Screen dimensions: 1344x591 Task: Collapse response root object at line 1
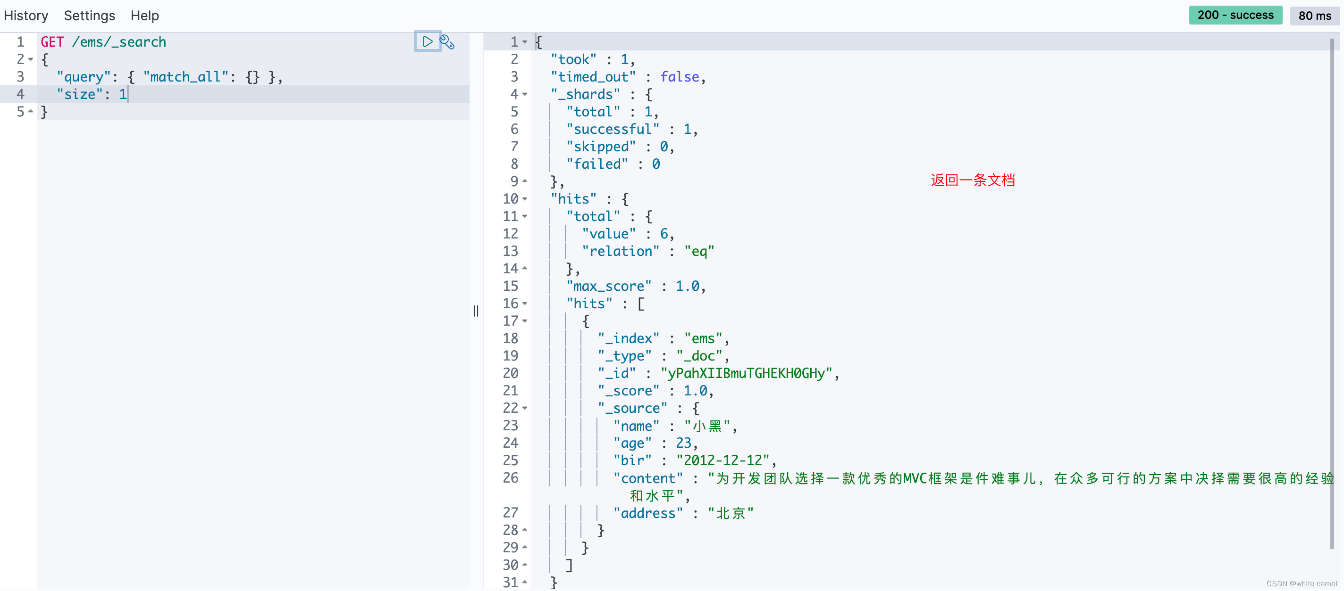pyautogui.click(x=525, y=41)
